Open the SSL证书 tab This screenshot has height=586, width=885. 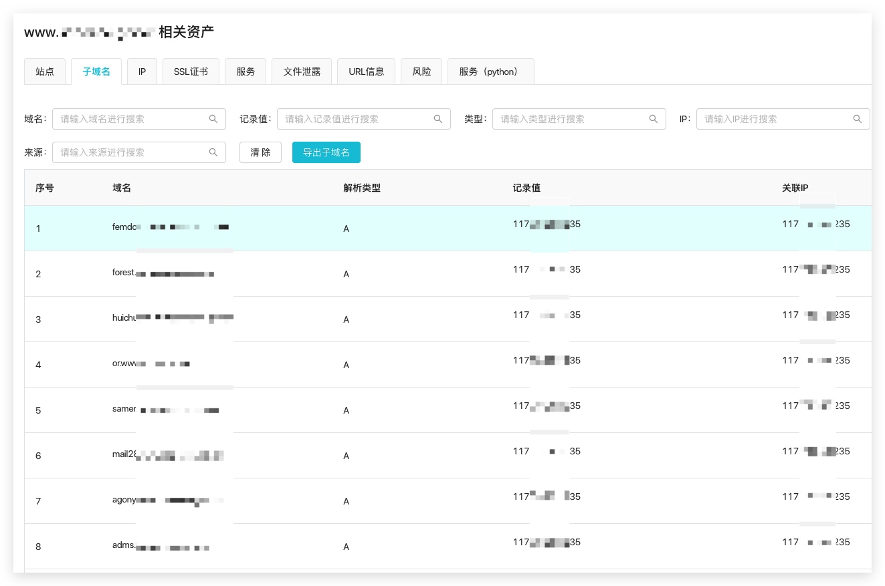[191, 71]
